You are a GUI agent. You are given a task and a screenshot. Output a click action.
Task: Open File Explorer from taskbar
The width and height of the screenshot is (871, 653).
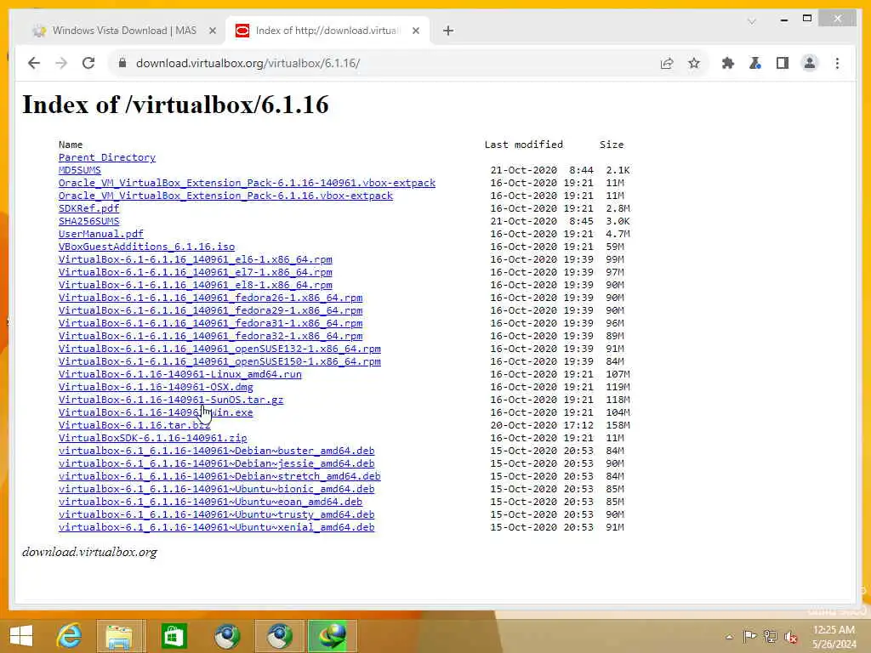point(120,635)
